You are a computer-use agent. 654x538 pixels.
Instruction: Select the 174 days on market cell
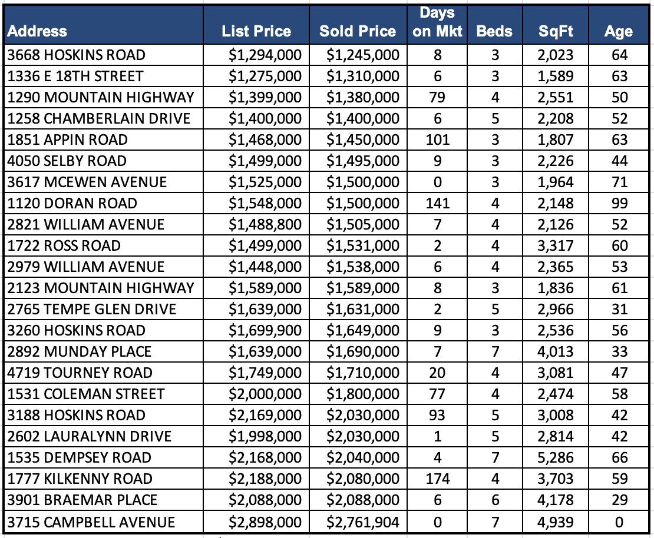437,479
